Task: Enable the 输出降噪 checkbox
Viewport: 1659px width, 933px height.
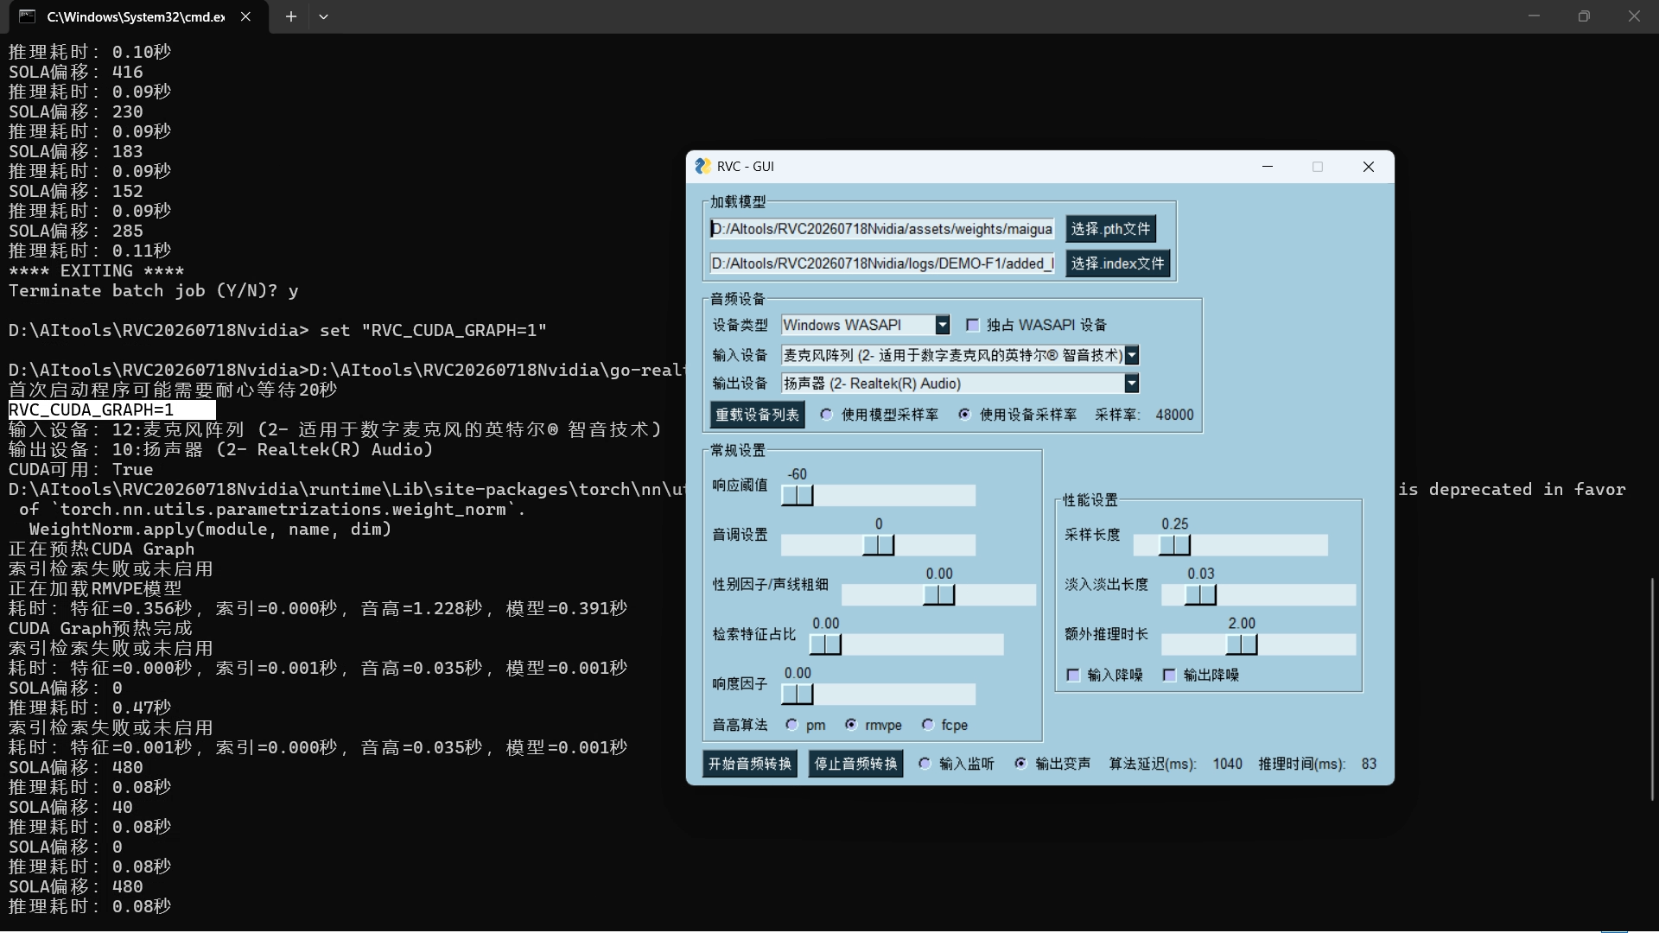Action: tap(1169, 675)
